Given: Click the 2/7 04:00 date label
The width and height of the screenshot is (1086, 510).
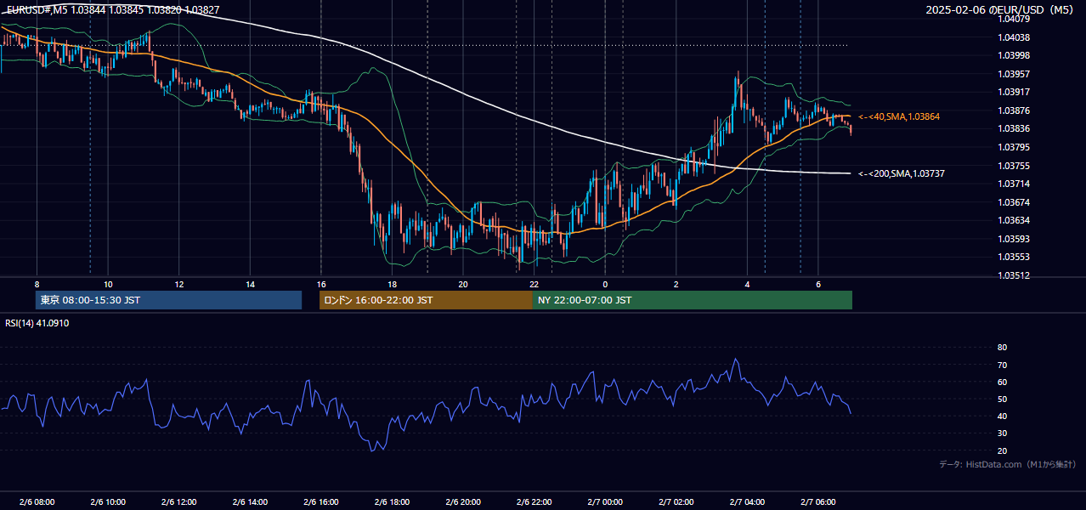Looking at the screenshot, I should (747, 501).
